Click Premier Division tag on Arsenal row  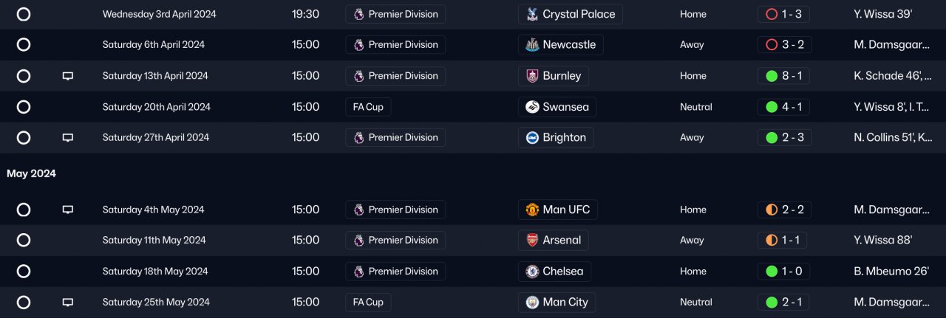[x=395, y=241]
